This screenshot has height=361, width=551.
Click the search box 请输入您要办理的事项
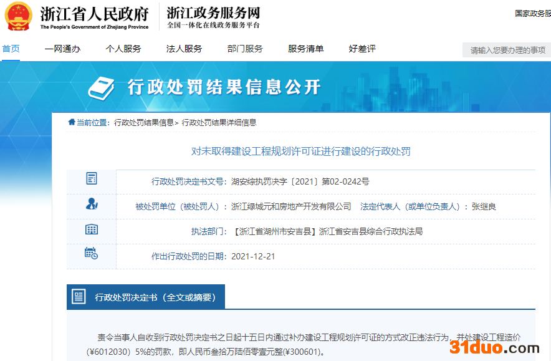[507, 51]
